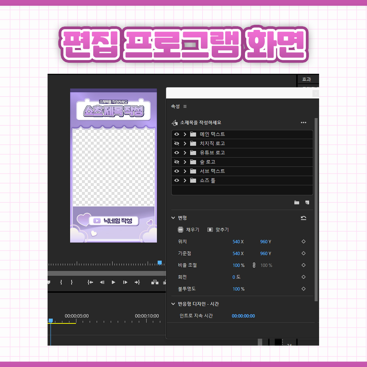Click the timeline playhead at start
367x367 pixels.
[51, 320]
